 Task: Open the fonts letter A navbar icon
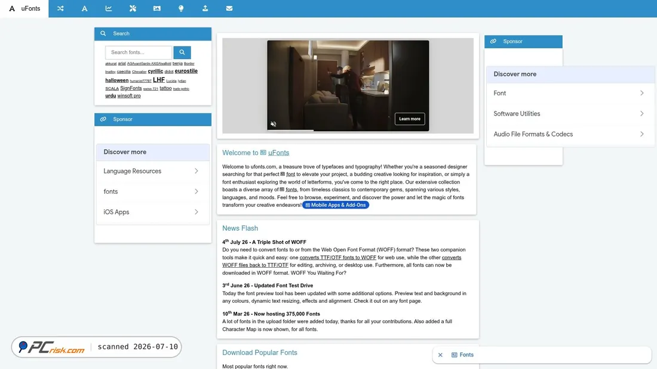click(x=84, y=8)
